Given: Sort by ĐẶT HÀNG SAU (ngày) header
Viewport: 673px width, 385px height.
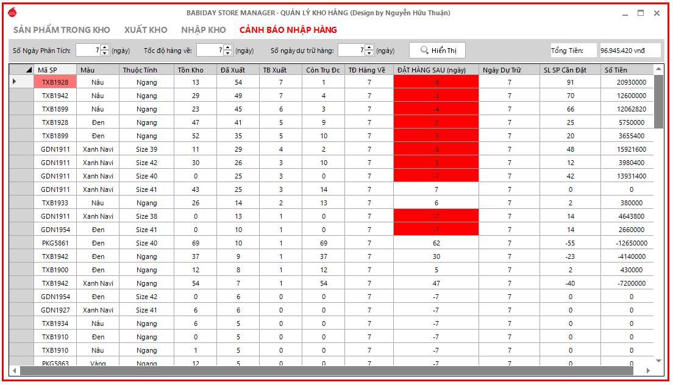Looking at the screenshot, I should pyautogui.click(x=436, y=70).
